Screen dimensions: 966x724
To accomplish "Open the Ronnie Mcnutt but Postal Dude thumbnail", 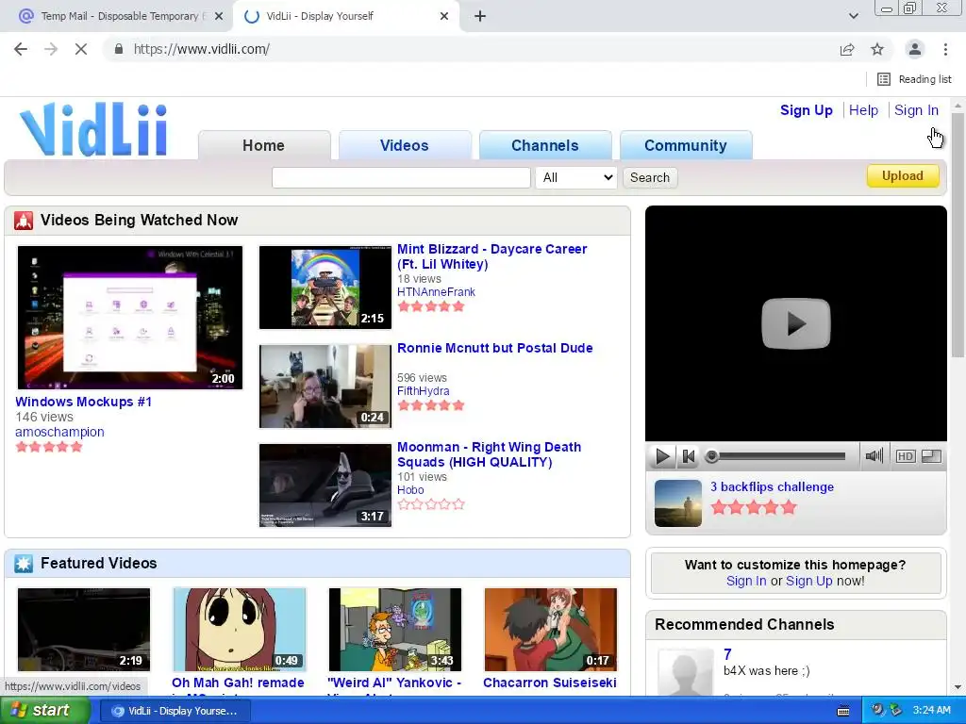I will click(x=325, y=386).
